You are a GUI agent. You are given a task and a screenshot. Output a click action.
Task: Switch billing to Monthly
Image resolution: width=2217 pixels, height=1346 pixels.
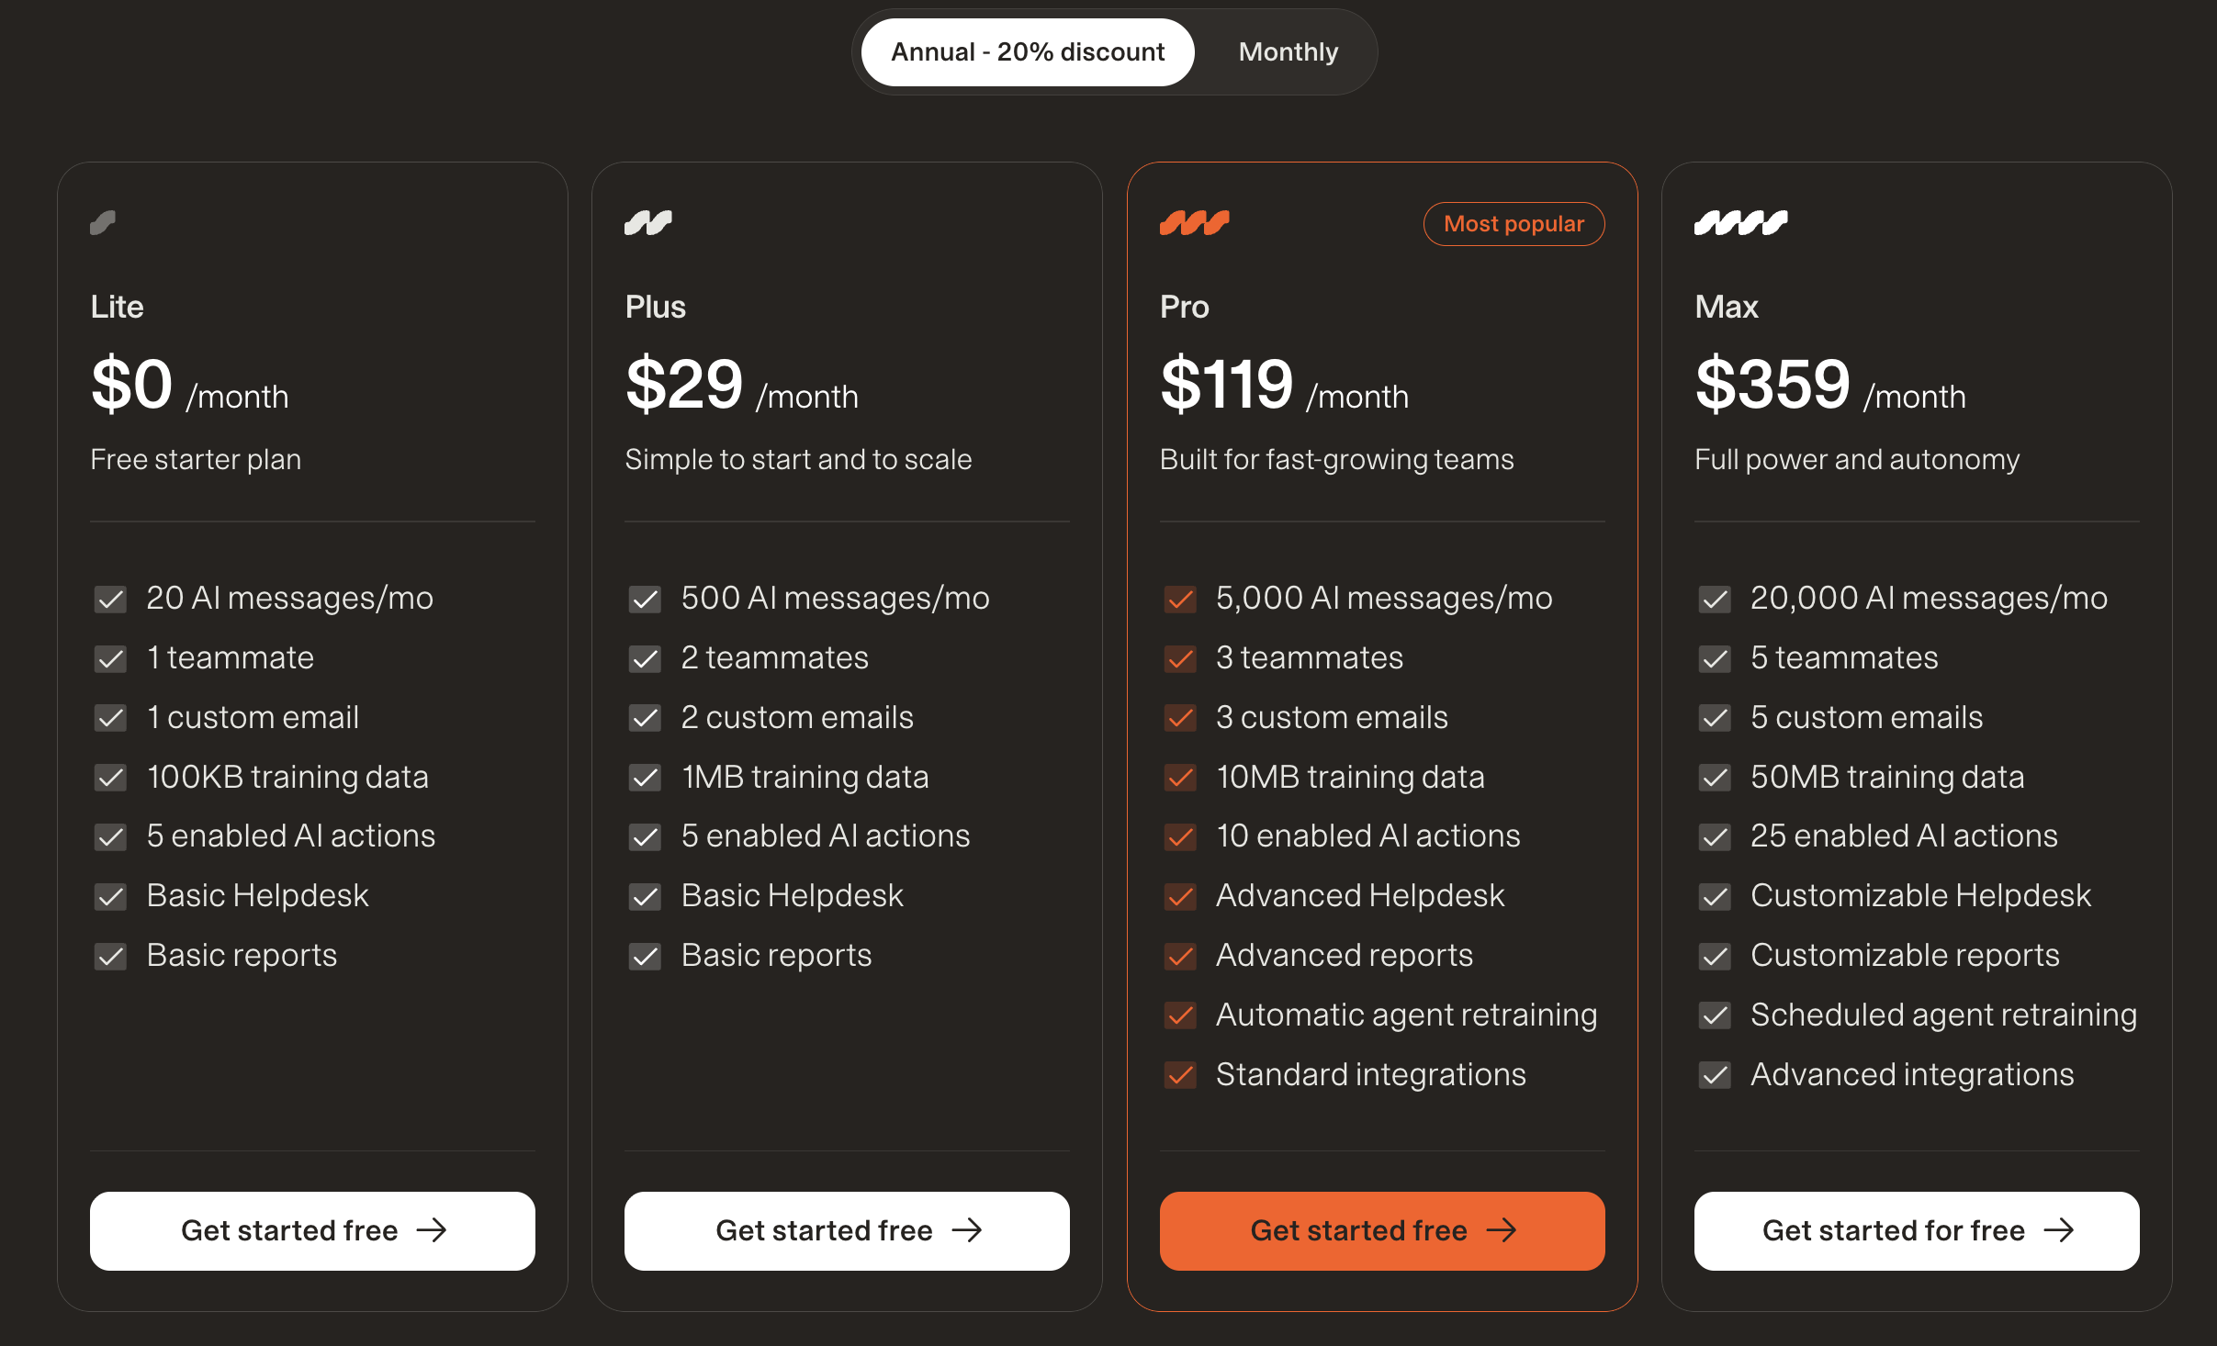coord(1288,51)
